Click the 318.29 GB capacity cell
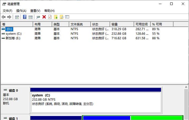The image size is (189, 120). click(119, 29)
